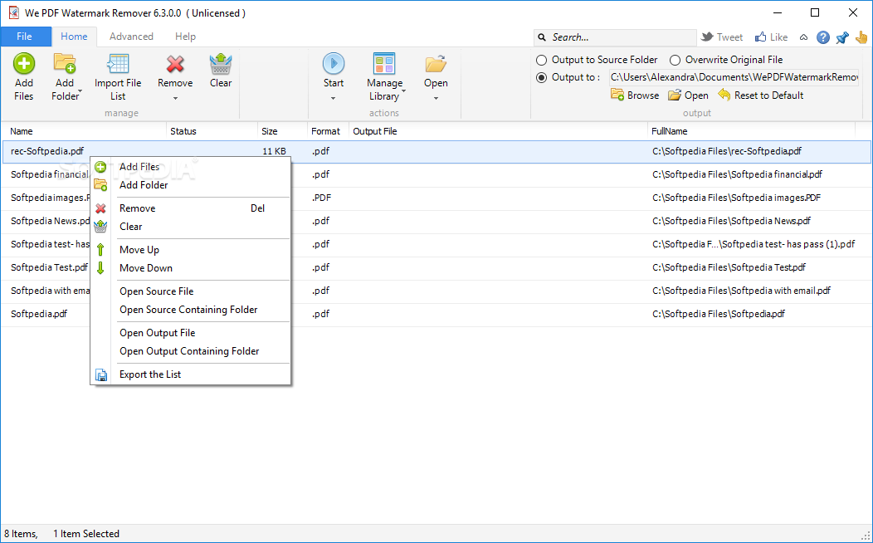Click green plus icon in context menu

click(x=100, y=167)
